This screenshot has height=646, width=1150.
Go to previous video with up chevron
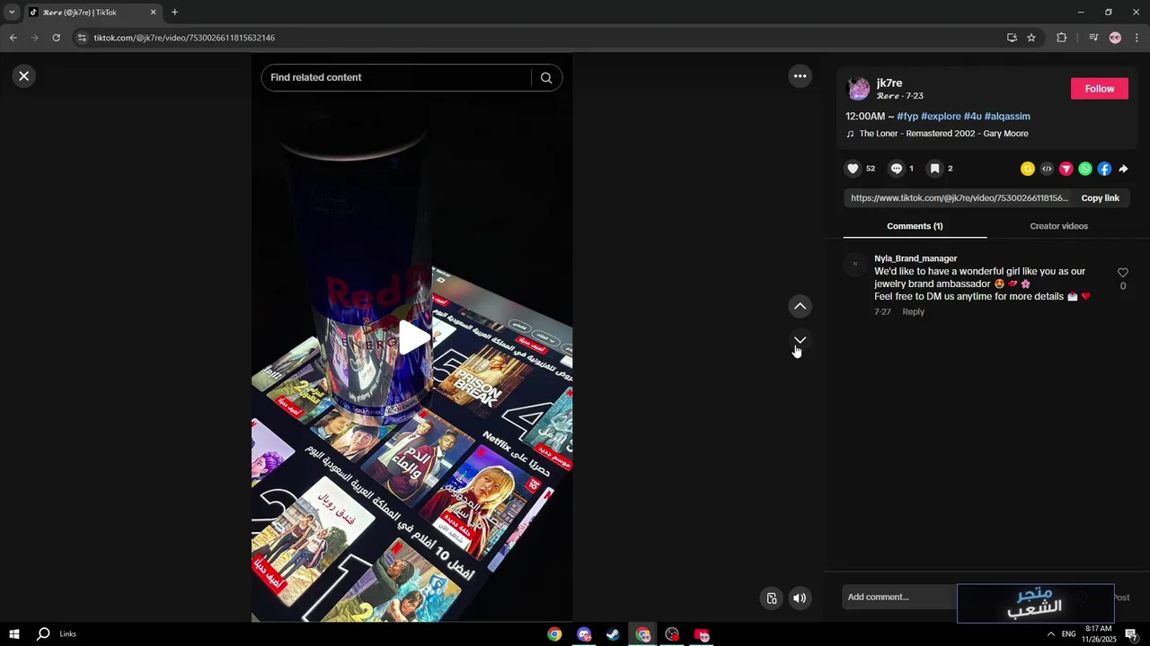(x=800, y=307)
